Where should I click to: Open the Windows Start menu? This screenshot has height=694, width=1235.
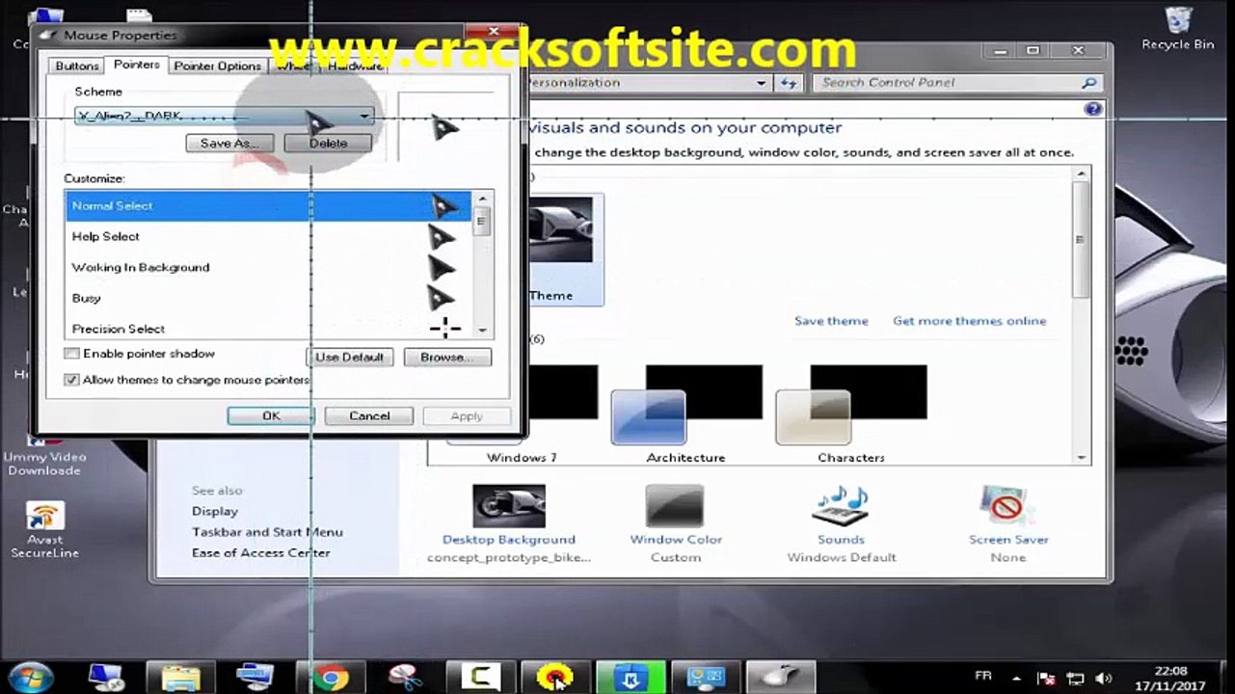[x=33, y=677]
